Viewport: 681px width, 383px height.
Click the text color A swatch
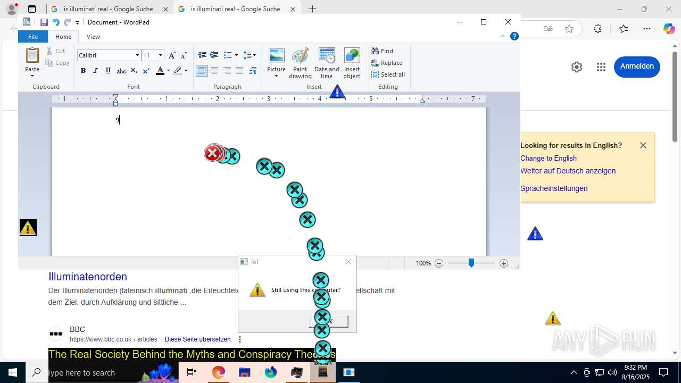point(160,71)
